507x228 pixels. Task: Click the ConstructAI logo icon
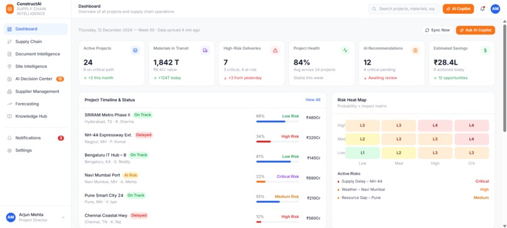(9, 9)
